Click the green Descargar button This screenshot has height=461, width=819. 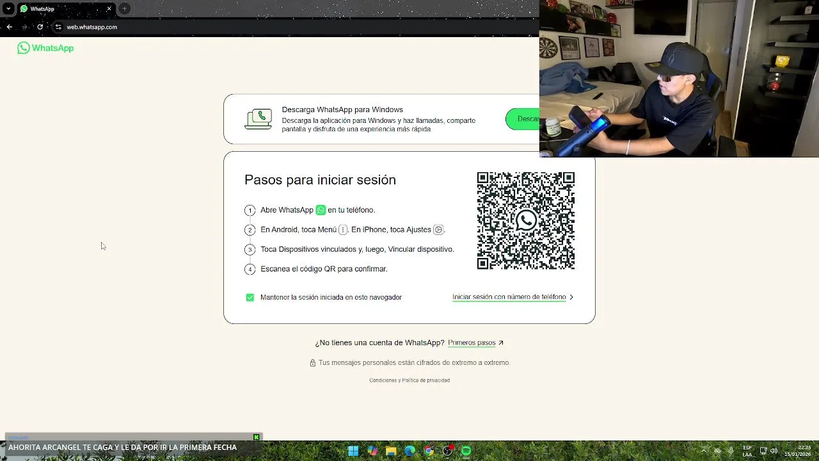[x=523, y=119]
